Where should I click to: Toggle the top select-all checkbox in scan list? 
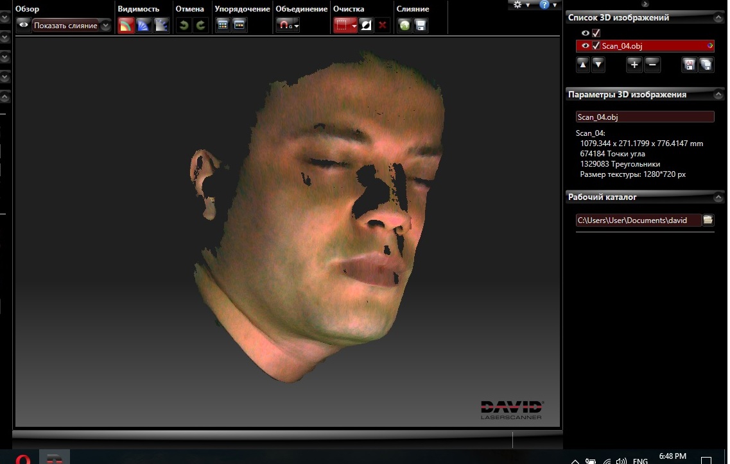coord(596,33)
